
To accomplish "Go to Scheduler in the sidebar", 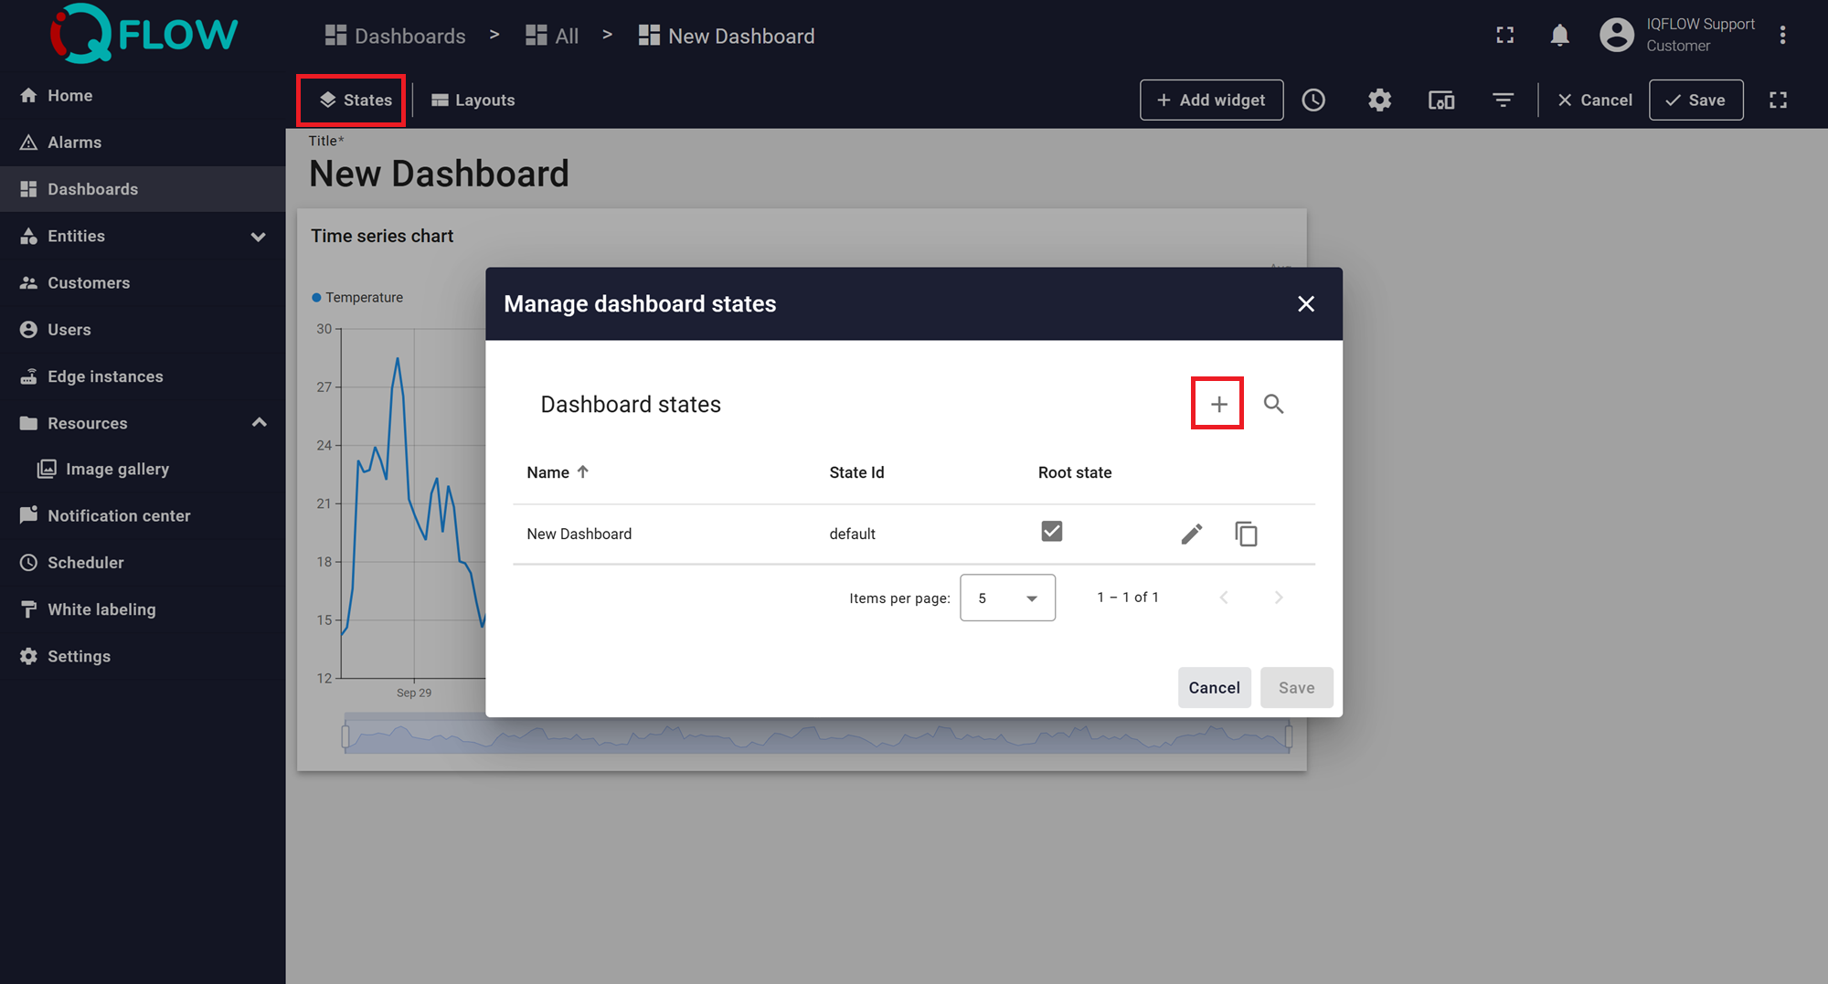I will pos(85,563).
